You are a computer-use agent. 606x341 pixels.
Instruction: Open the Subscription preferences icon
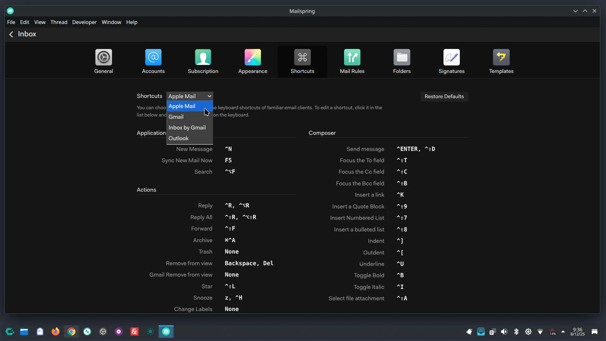click(203, 57)
